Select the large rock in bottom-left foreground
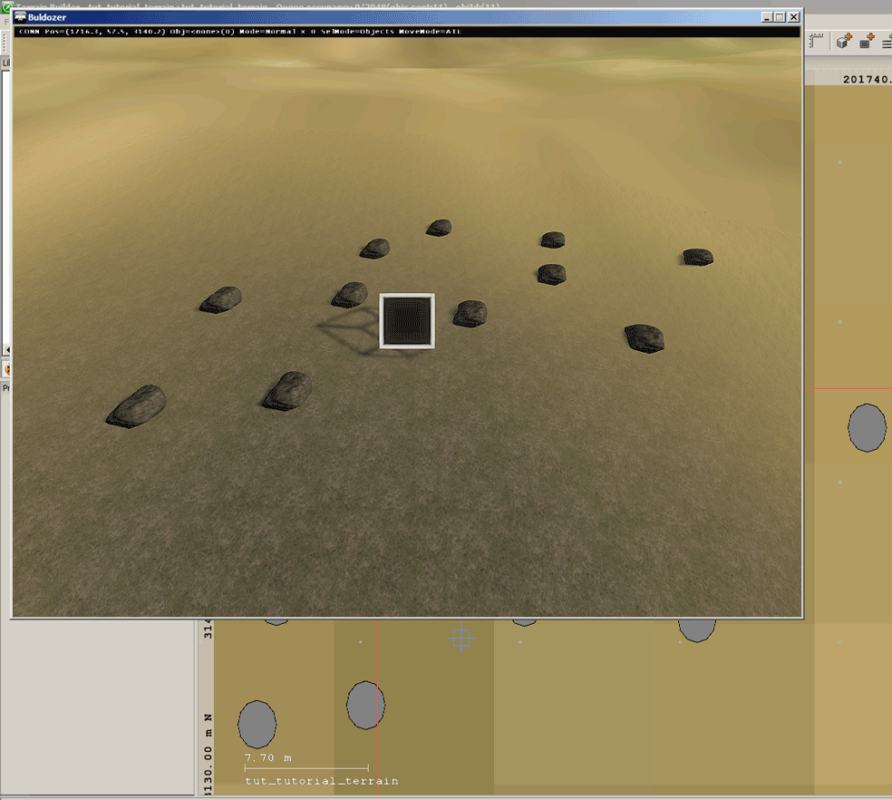The width and height of the screenshot is (892, 800). pos(137,406)
